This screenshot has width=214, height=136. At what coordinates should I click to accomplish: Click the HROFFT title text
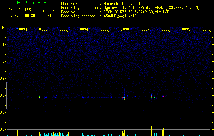pos(35,3)
